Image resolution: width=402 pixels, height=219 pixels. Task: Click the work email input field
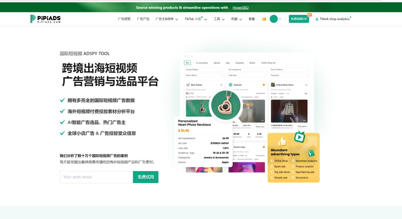coord(96,177)
